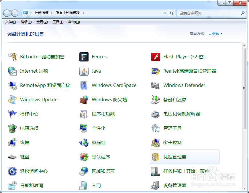The width and height of the screenshot is (249, 193).
Task: Open the Flash Player (32 位) icon
Action: tap(156, 57)
